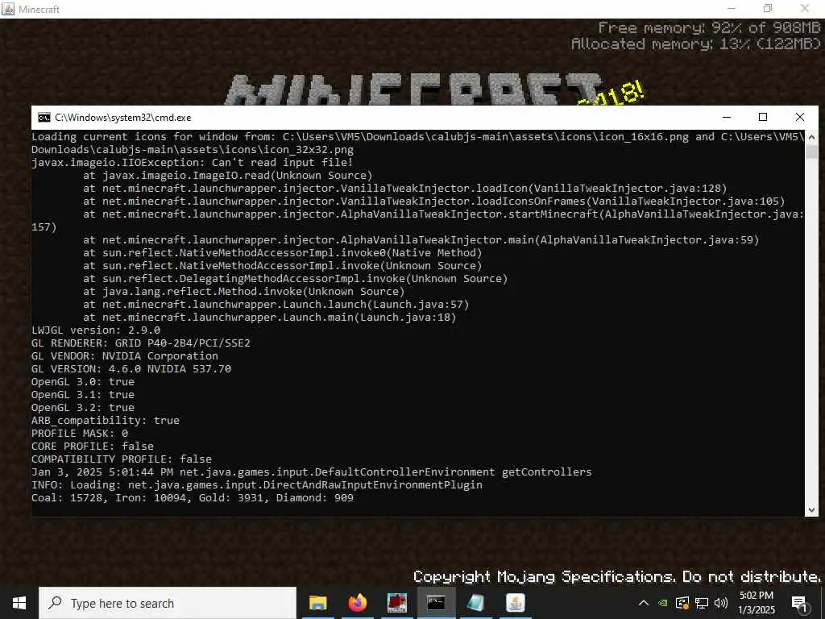
Task: Launch Firefox from the taskbar
Action: coord(357,603)
